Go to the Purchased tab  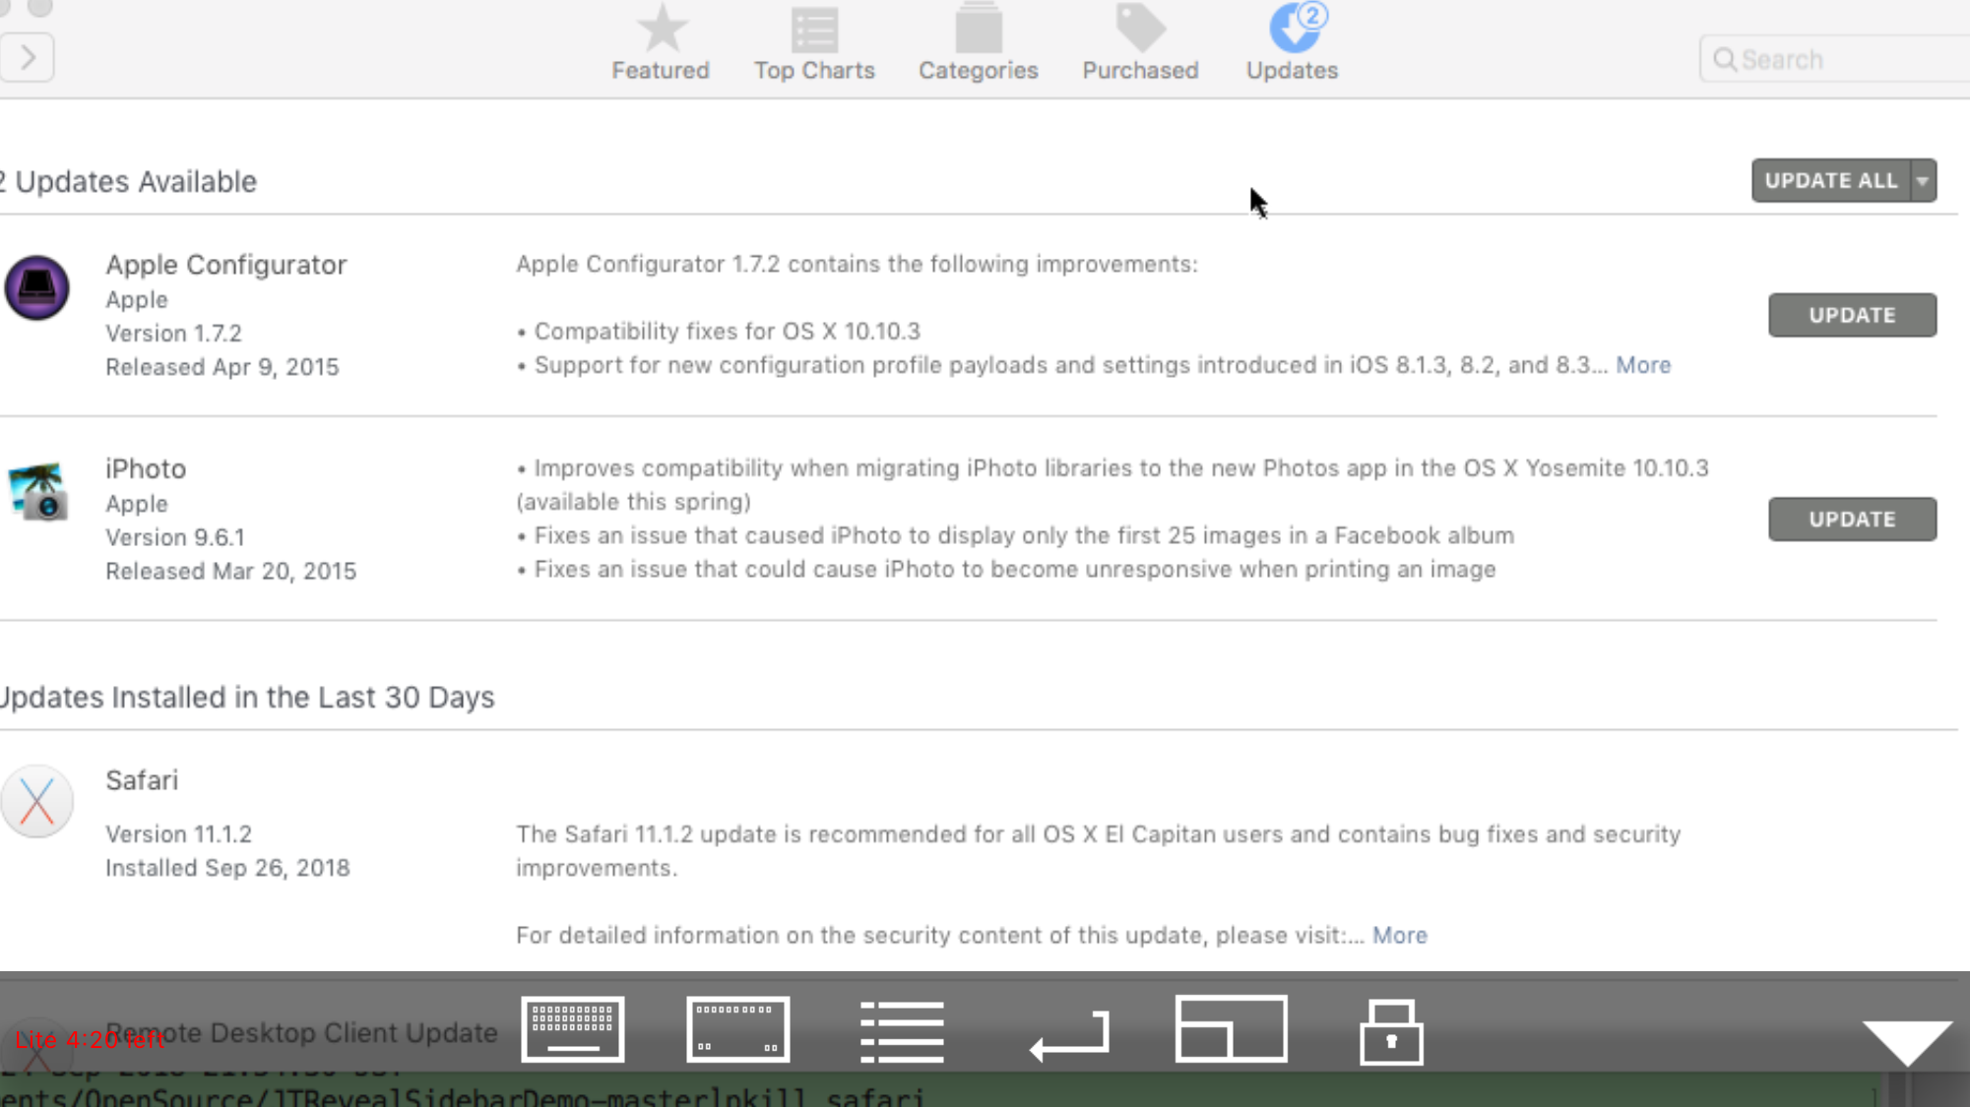pyautogui.click(x=1140, y=43)
